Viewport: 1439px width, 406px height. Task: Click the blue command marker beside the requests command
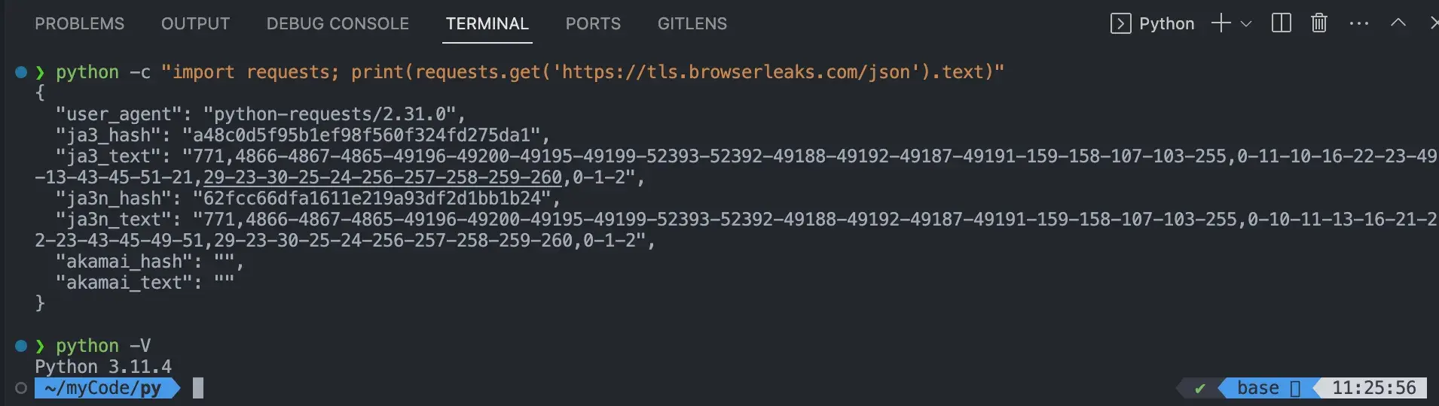(21, 72)
